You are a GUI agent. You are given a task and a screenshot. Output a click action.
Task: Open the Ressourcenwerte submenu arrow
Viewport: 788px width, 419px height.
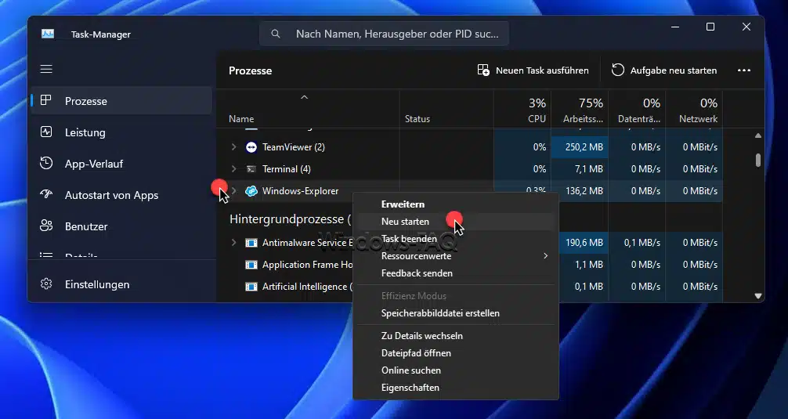[545, 256]
